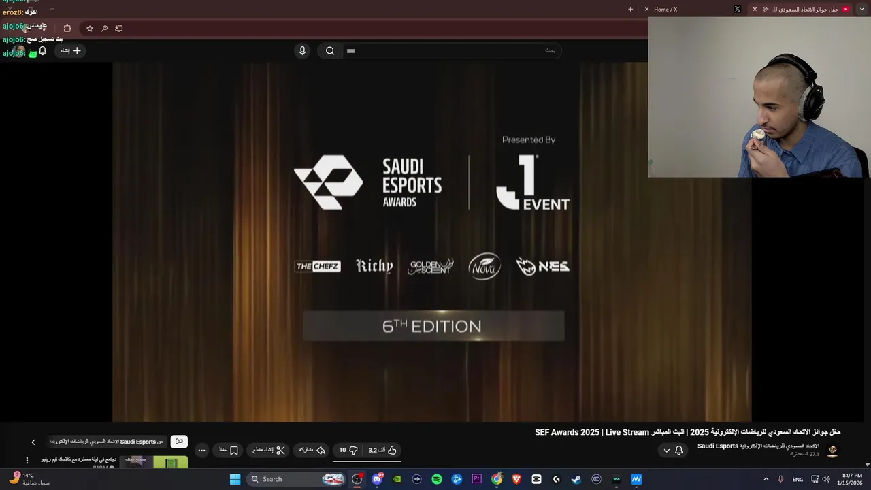
Task: Open Discord from the taskbar
Action: [377, 479]
